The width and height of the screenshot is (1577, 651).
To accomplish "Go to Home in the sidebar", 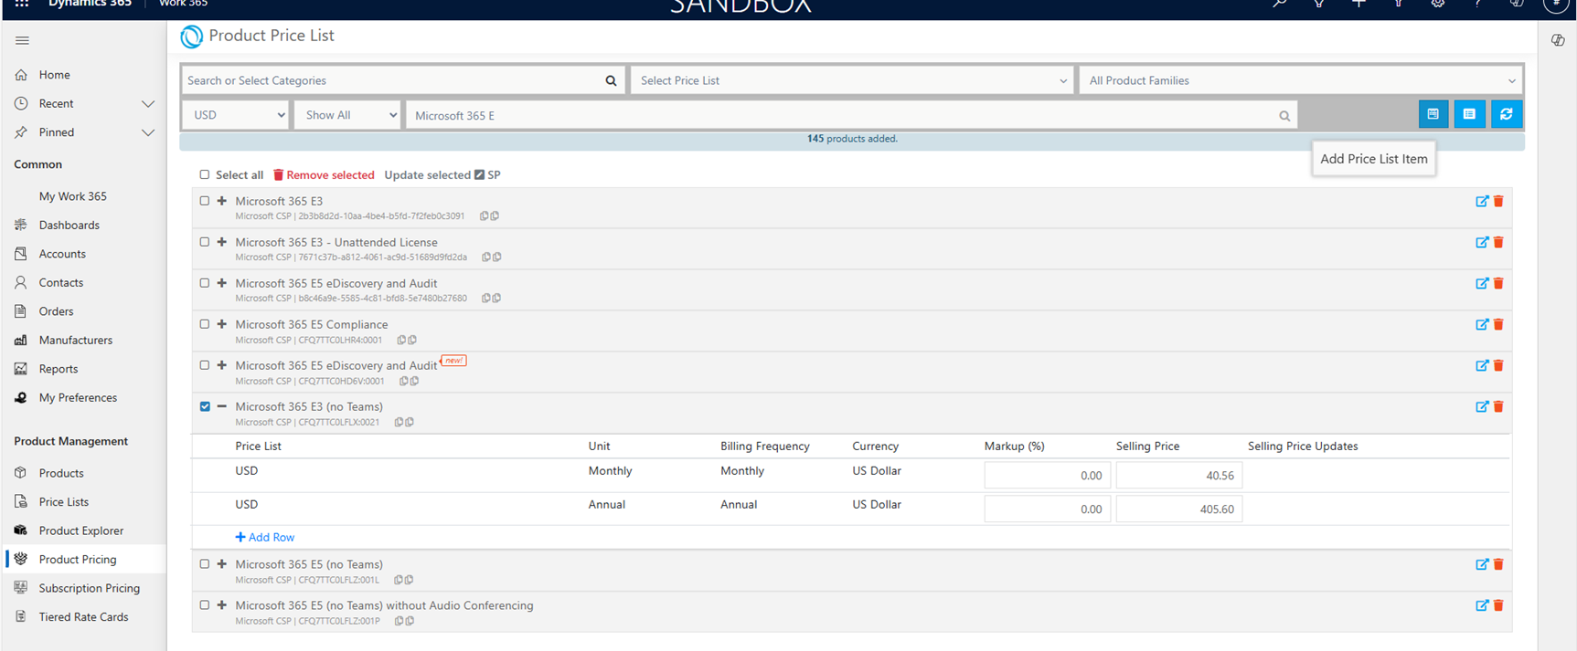I will (x=55, y=75).
